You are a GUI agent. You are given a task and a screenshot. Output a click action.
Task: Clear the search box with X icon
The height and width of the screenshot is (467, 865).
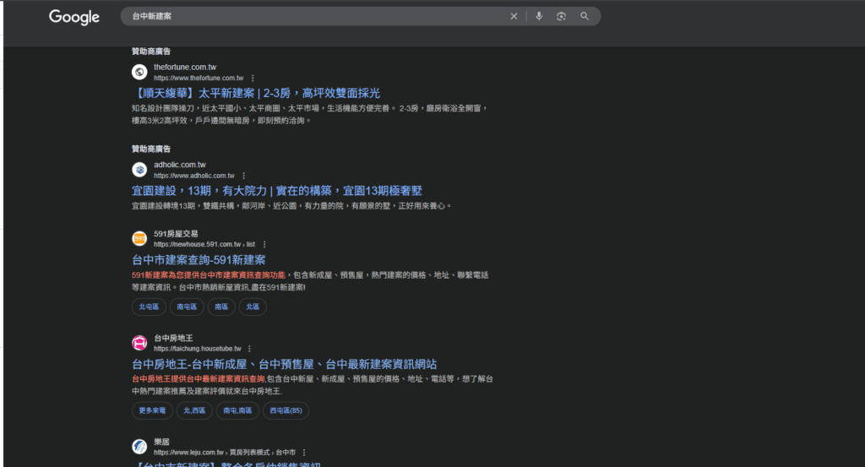click(x=514, y=17)
